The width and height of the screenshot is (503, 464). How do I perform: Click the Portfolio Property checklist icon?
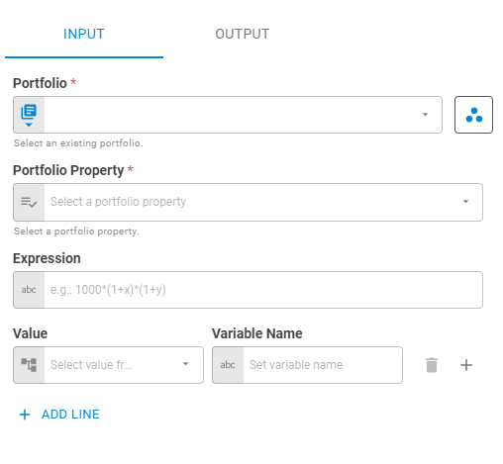29,202
